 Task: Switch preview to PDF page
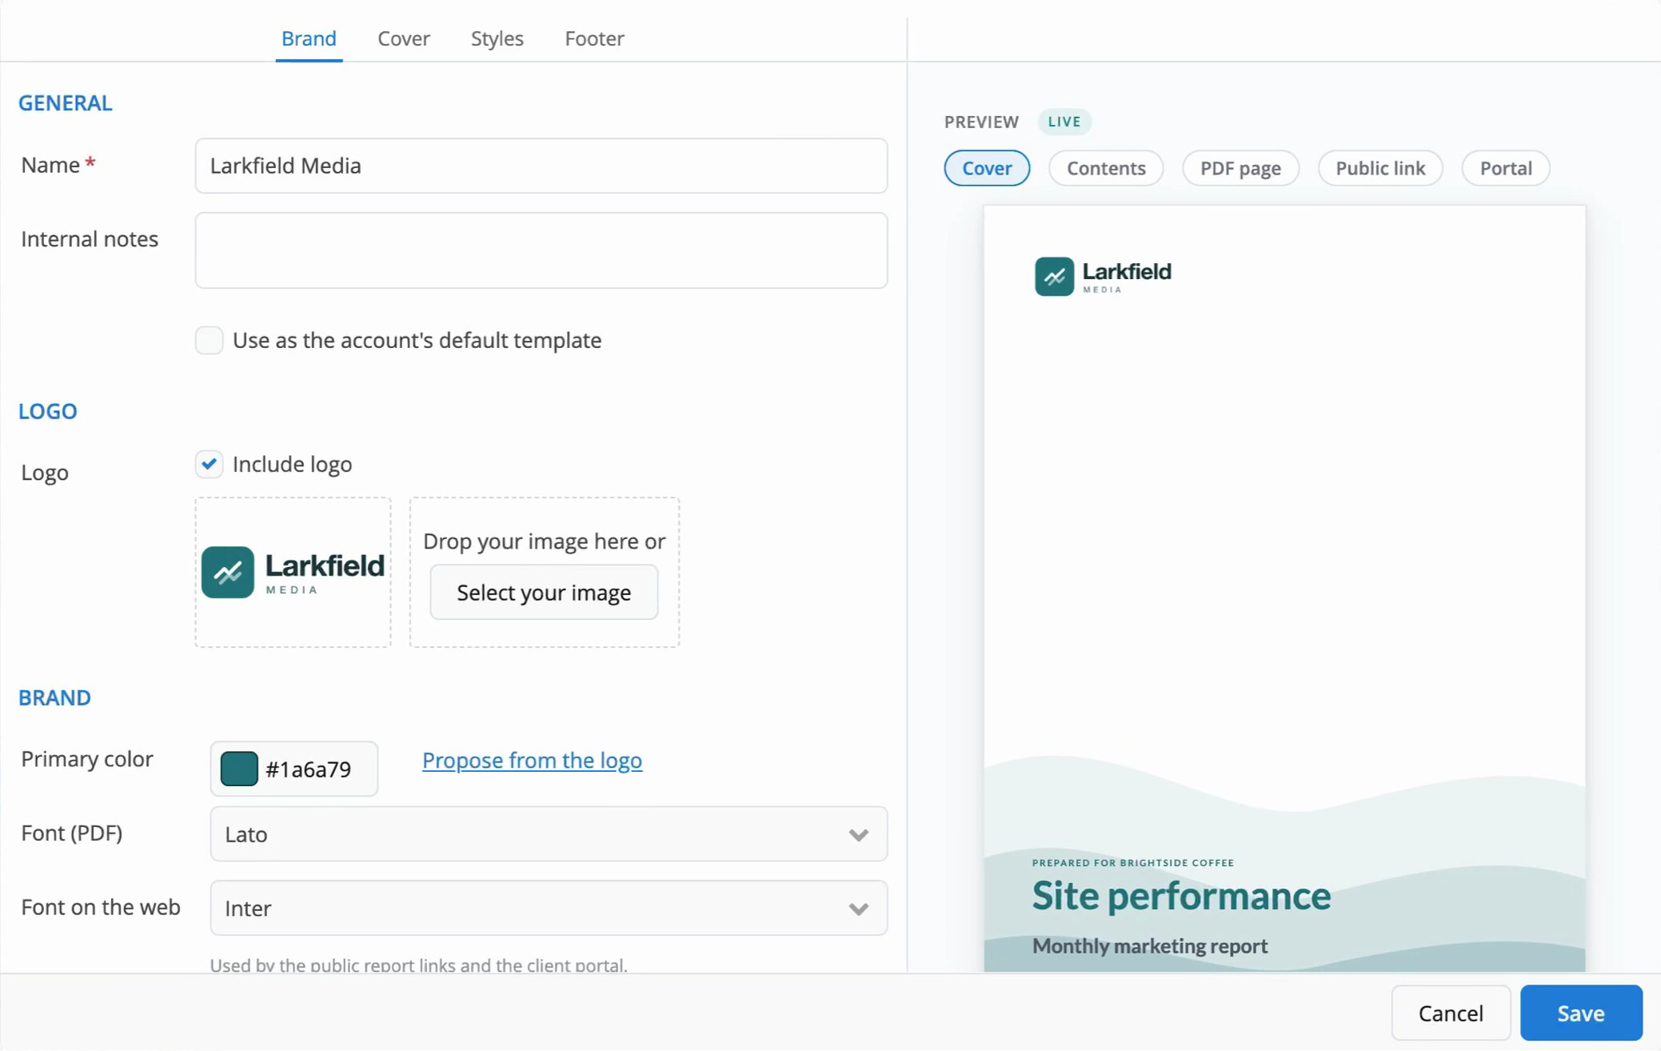[x=1240, y=168]
